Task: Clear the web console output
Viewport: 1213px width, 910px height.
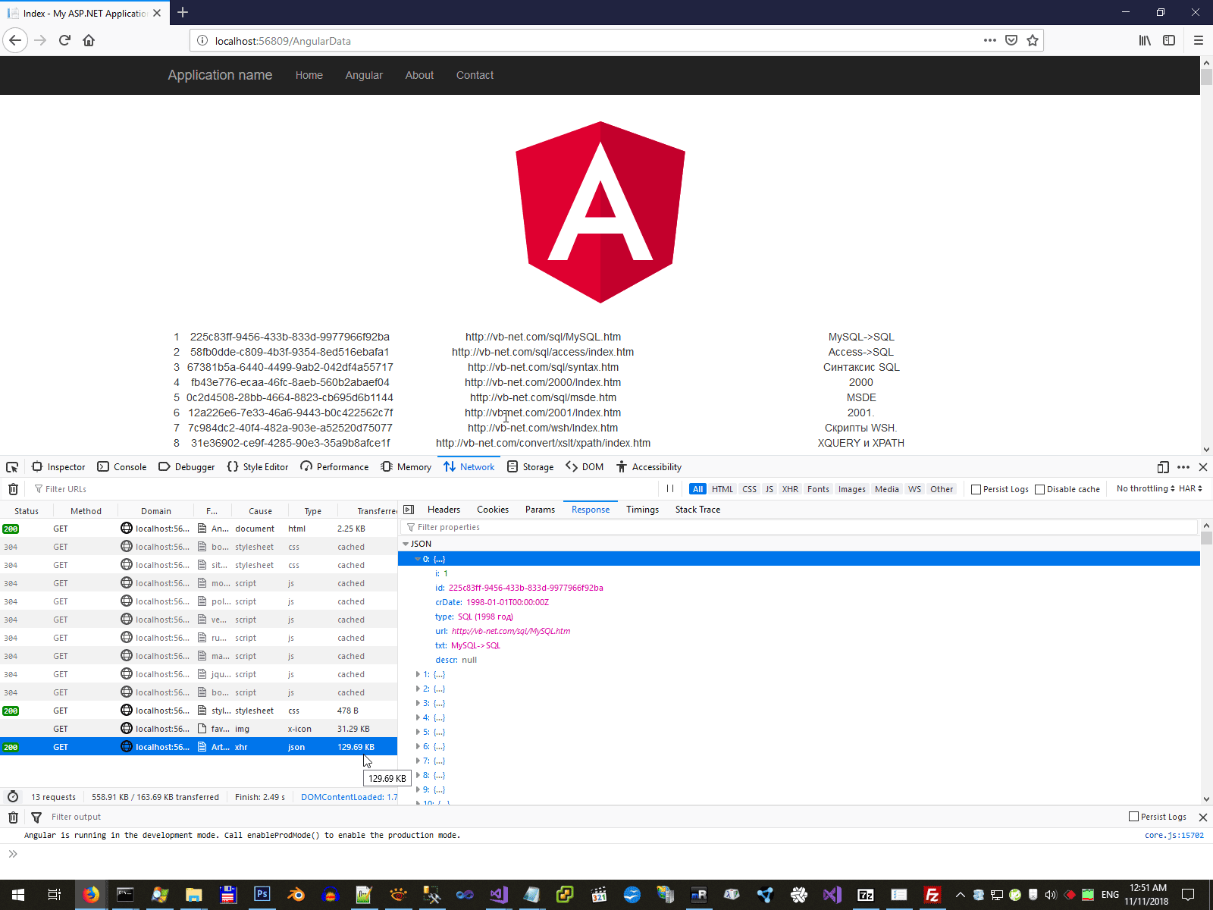Action: pyautogui.click(x=13, y=817)
